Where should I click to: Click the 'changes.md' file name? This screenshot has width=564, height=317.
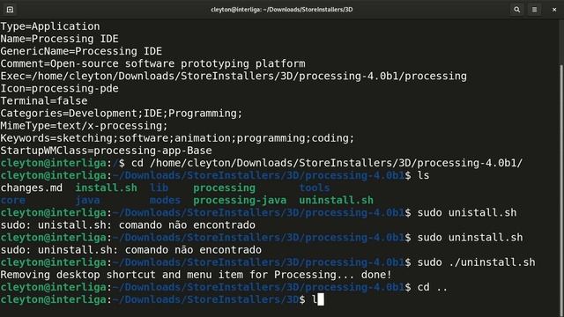(x=32, y=188)
